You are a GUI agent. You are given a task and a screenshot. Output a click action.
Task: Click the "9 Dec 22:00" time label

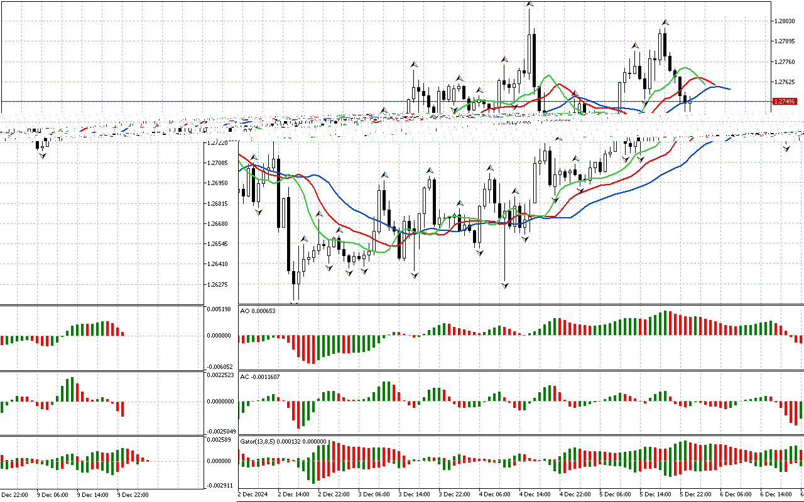tap(134, 494)
